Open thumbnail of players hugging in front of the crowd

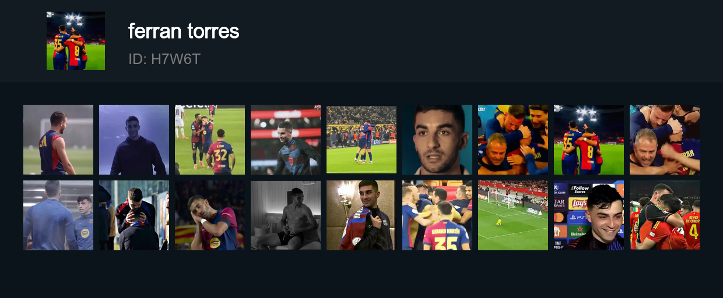[361, 140]
